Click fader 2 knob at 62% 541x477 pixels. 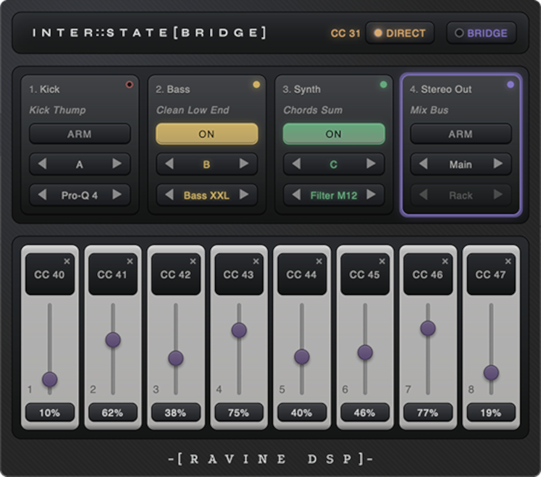(113, 340)
